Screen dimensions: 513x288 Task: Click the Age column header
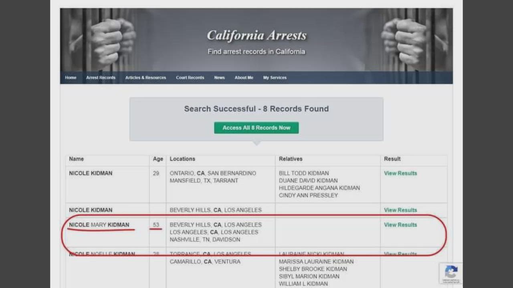click(158, 159)
